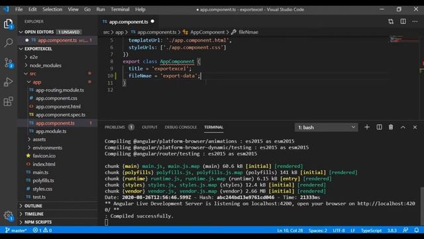Open the Selection menu

click(x=52, y=9)
